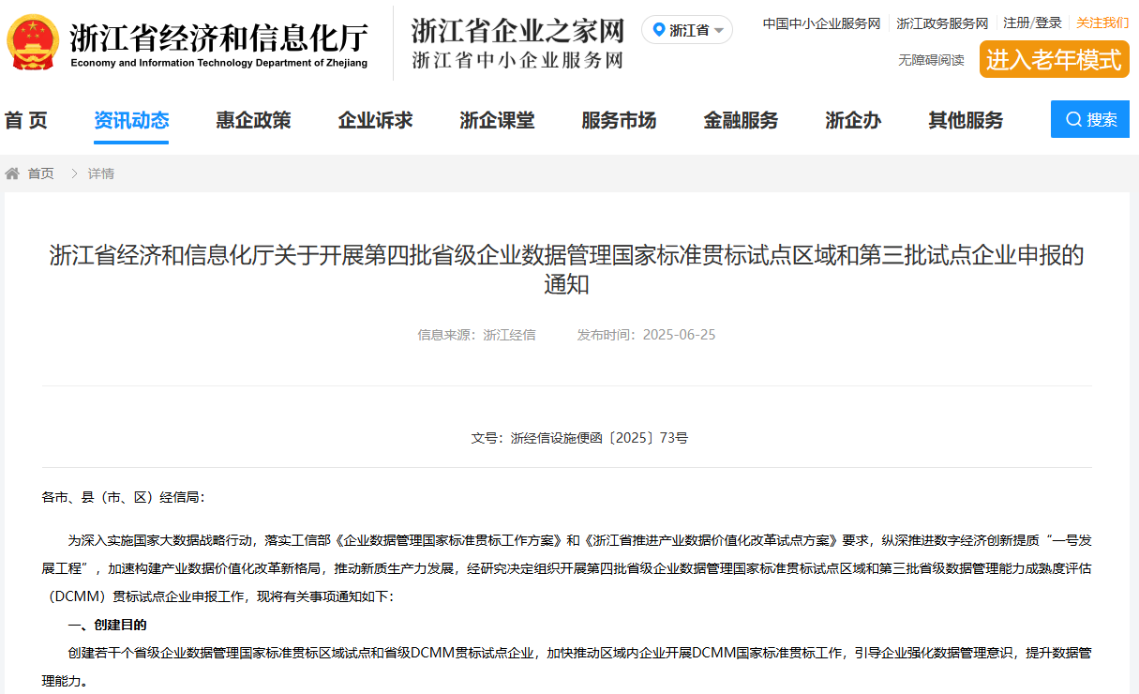Screen dimensions: 1139x694
Task: Open the 浙江政务服务网 link
Action: pyautogui.click(x=941, y=23)
